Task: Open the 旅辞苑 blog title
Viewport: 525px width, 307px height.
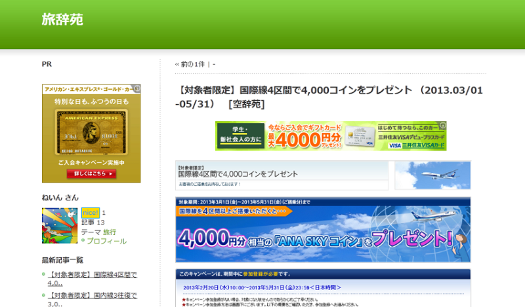Action: (62, 20)
